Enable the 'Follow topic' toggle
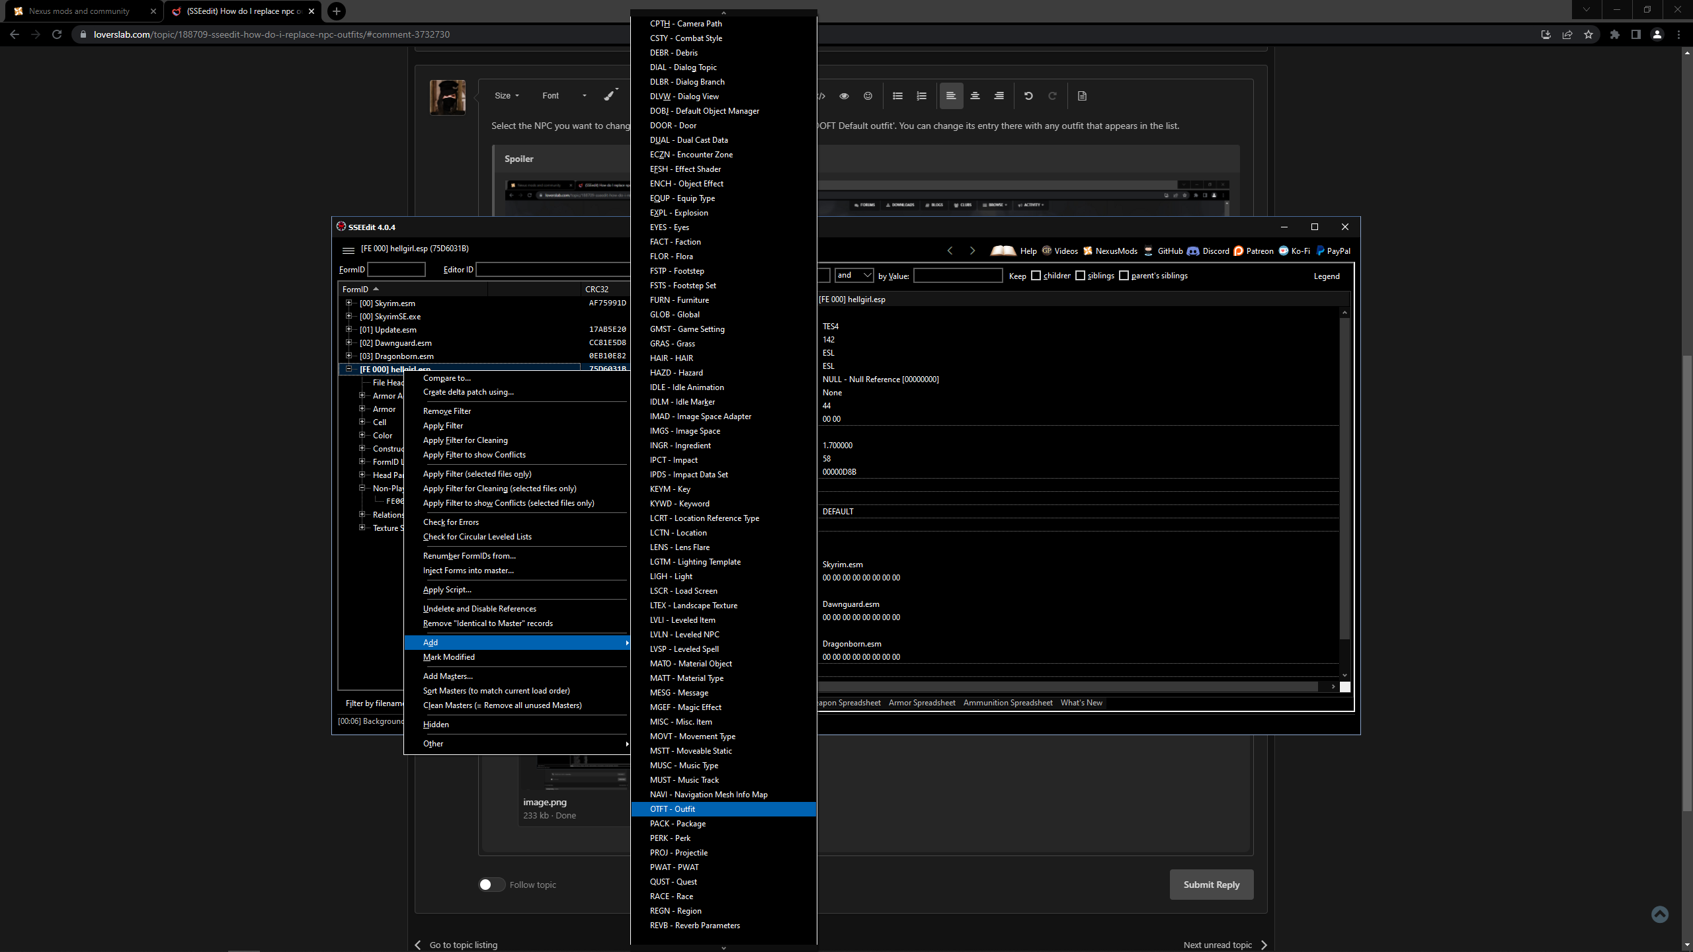Viewport: 1693px width, 952px height. 491,884
